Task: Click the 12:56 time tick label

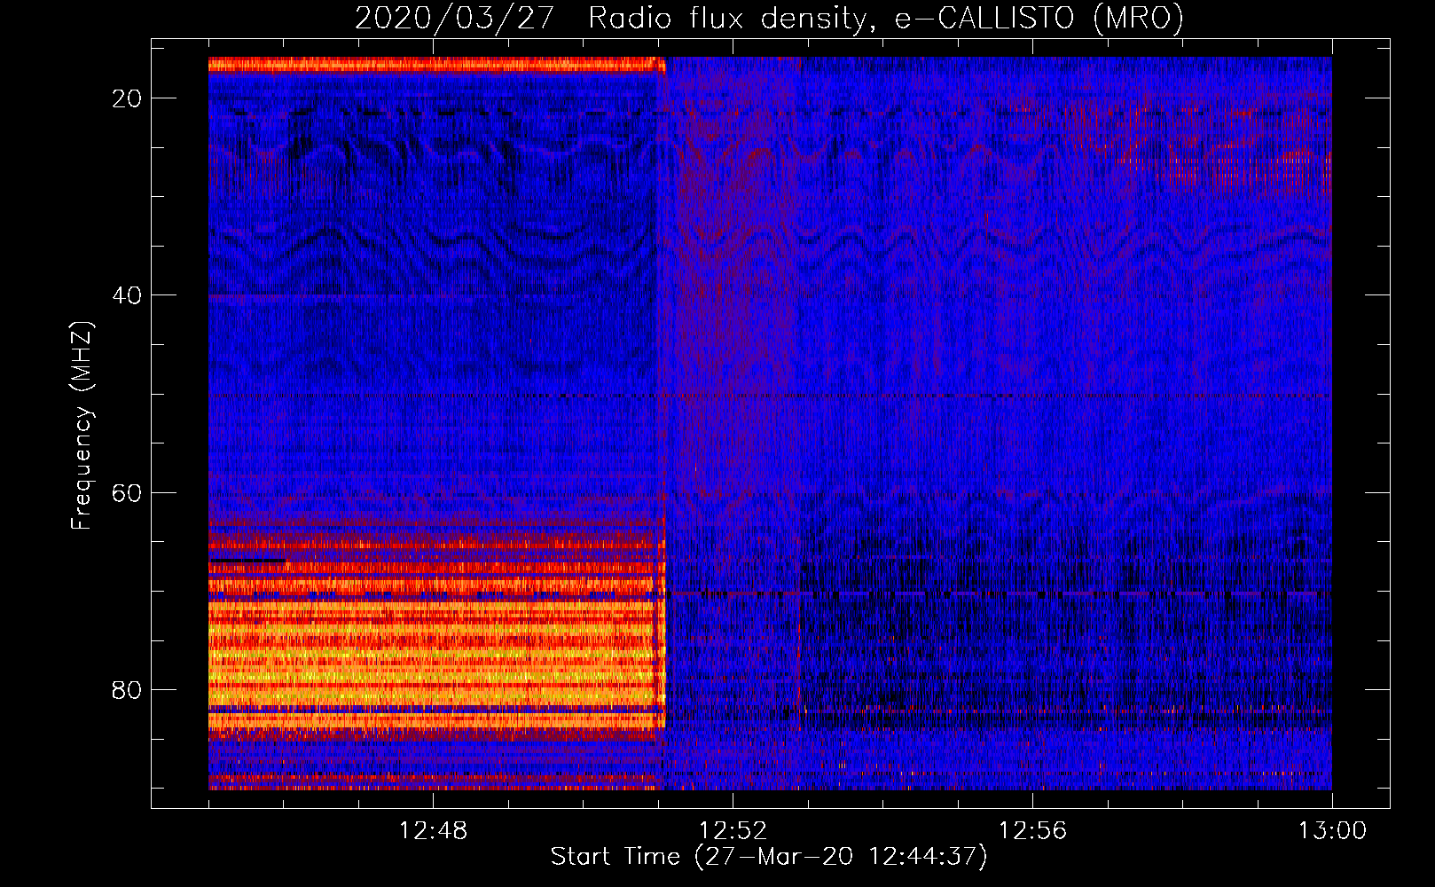Action: point(1032,831)
